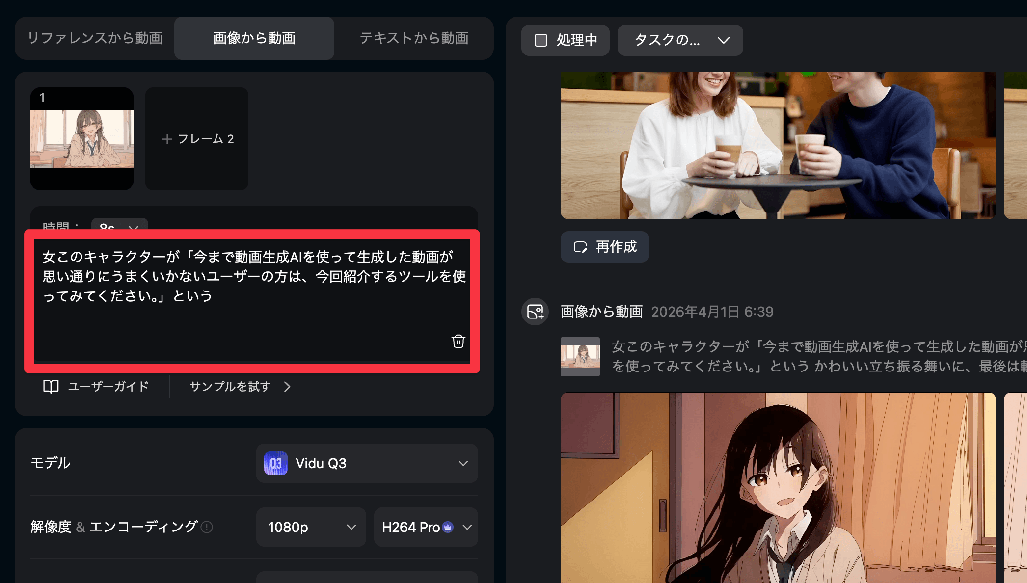Image resolution: width=1027 pixels, height=583 pixels.
Task: Click the trash icon in prompt box
Action: (x=458, y=341)
